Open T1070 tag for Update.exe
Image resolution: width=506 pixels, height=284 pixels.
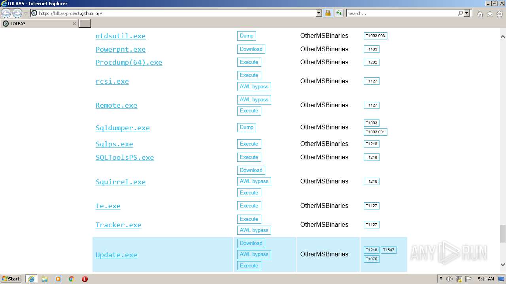pyautogui.click(x=371, y=259)
